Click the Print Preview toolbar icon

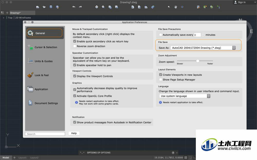103,7
